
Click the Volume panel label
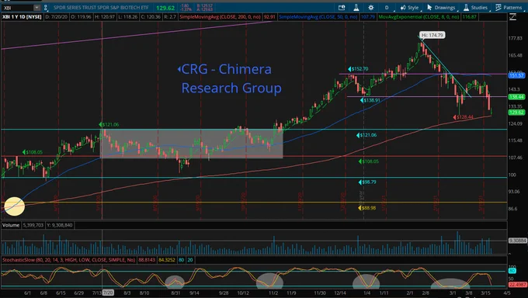click(11, 225)
